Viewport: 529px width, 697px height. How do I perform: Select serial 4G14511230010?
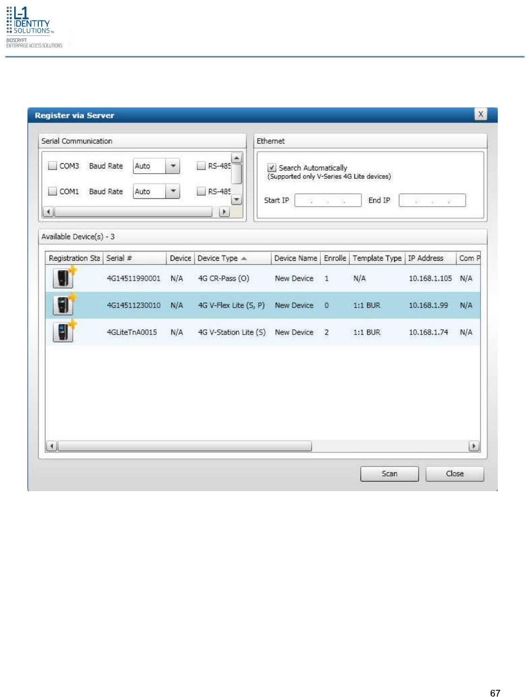pyautogui.click(x=133, y=305)
